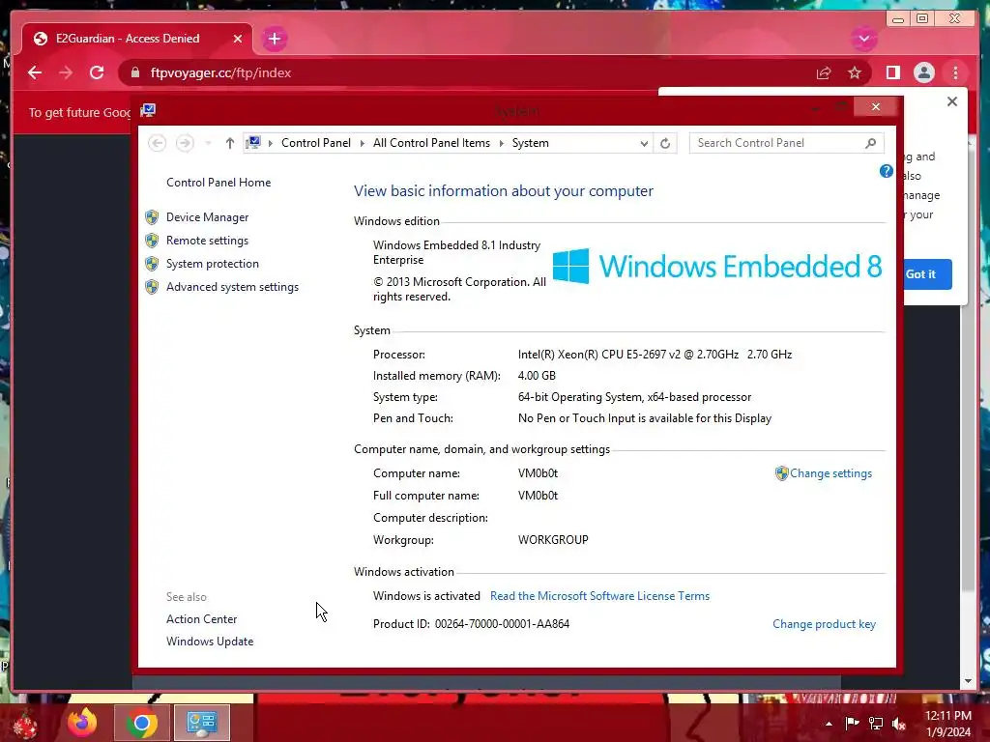Open recent locations dropdown arrow

coord(208,143)
